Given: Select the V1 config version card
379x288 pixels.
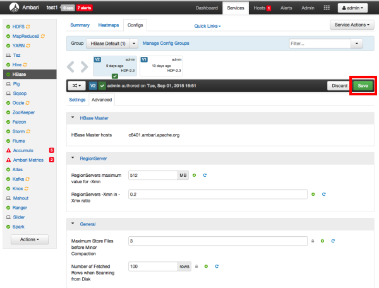Looking at the screenshot, I should [162, 66].
